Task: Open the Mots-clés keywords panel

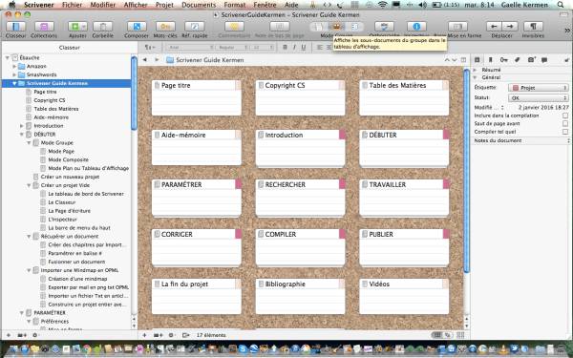Action: [x=165, y=27]
